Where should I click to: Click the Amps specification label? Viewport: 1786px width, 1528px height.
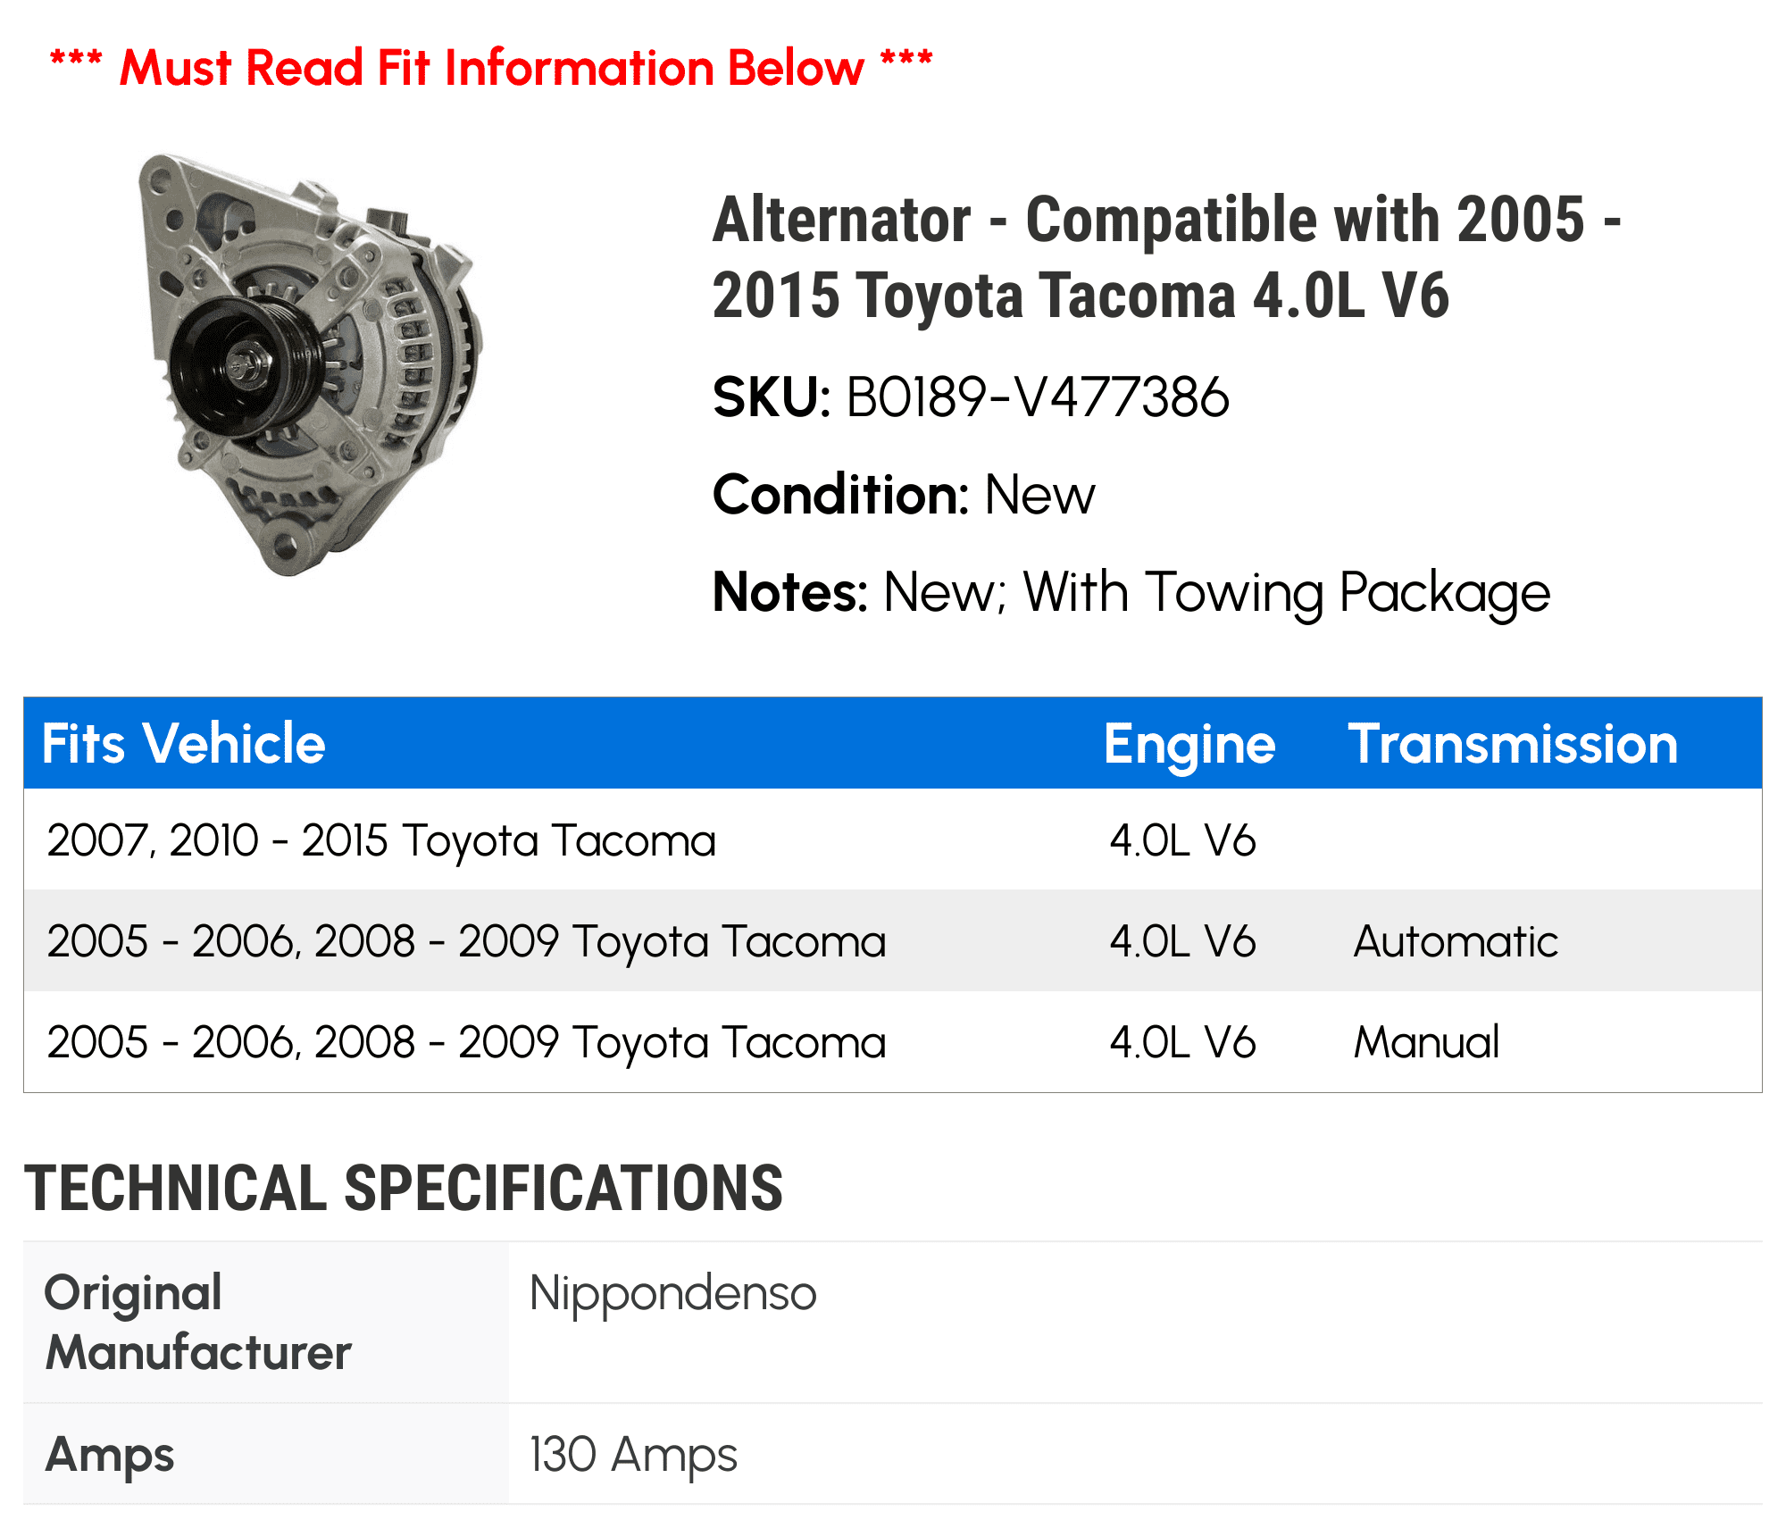[110, 1455]
